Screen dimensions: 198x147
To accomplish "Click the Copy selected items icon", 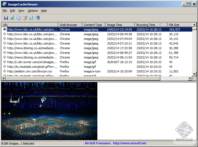I will click(x=19, y=18).
